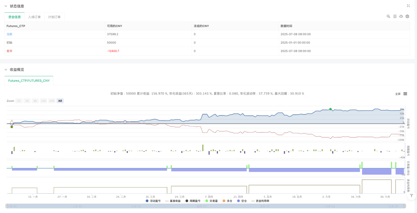The width and height of the screenshot is (417, 213).
Task: Select the 1h zoom range button
Action: [x=19, y=101]
